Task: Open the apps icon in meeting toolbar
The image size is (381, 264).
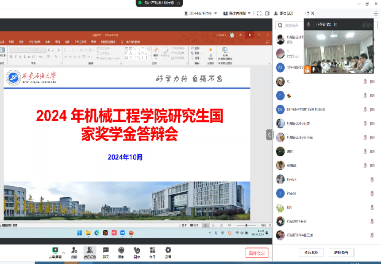Action: coord(152,251)
